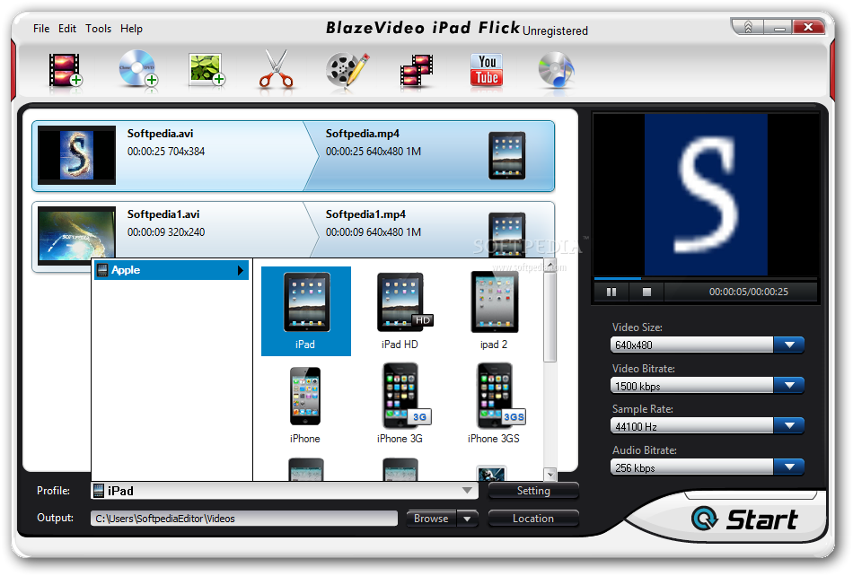The height and width of the screenshot is (576, 853).
Task: Expand the Audio Bitrate dropdown
Action: (789, 467)
